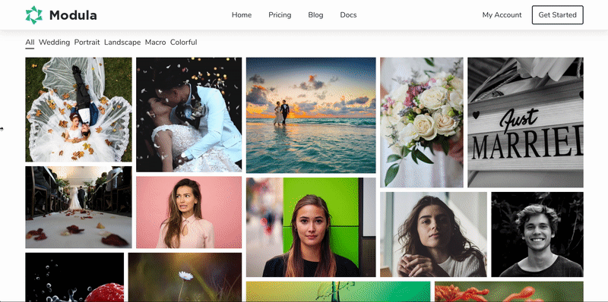Viewport: 608px width, 302px height.
Task: View the smiling man black-and-white portrait
Action: pos(537,234)
